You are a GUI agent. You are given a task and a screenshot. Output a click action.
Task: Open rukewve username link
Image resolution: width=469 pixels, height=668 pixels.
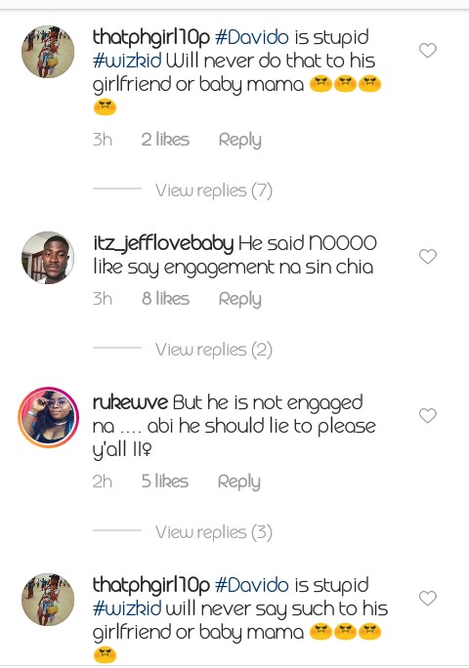131,402
